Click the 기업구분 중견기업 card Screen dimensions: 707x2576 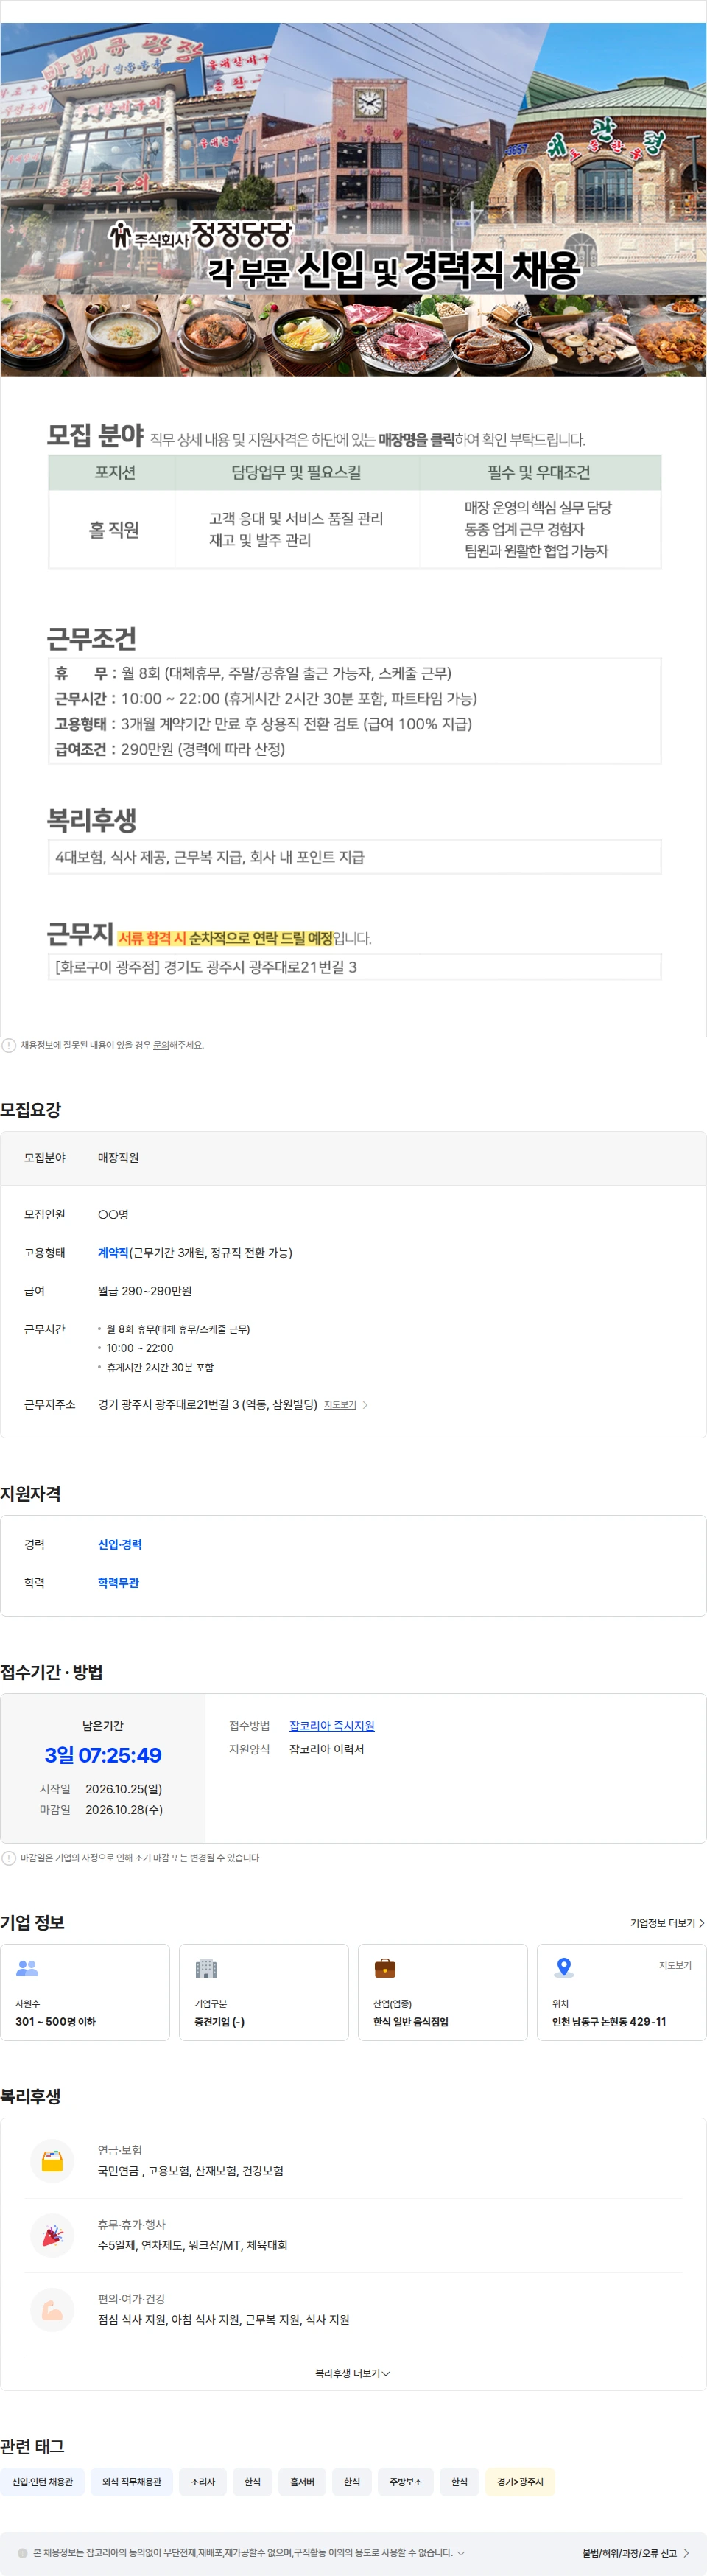(x=264, y=1992)
